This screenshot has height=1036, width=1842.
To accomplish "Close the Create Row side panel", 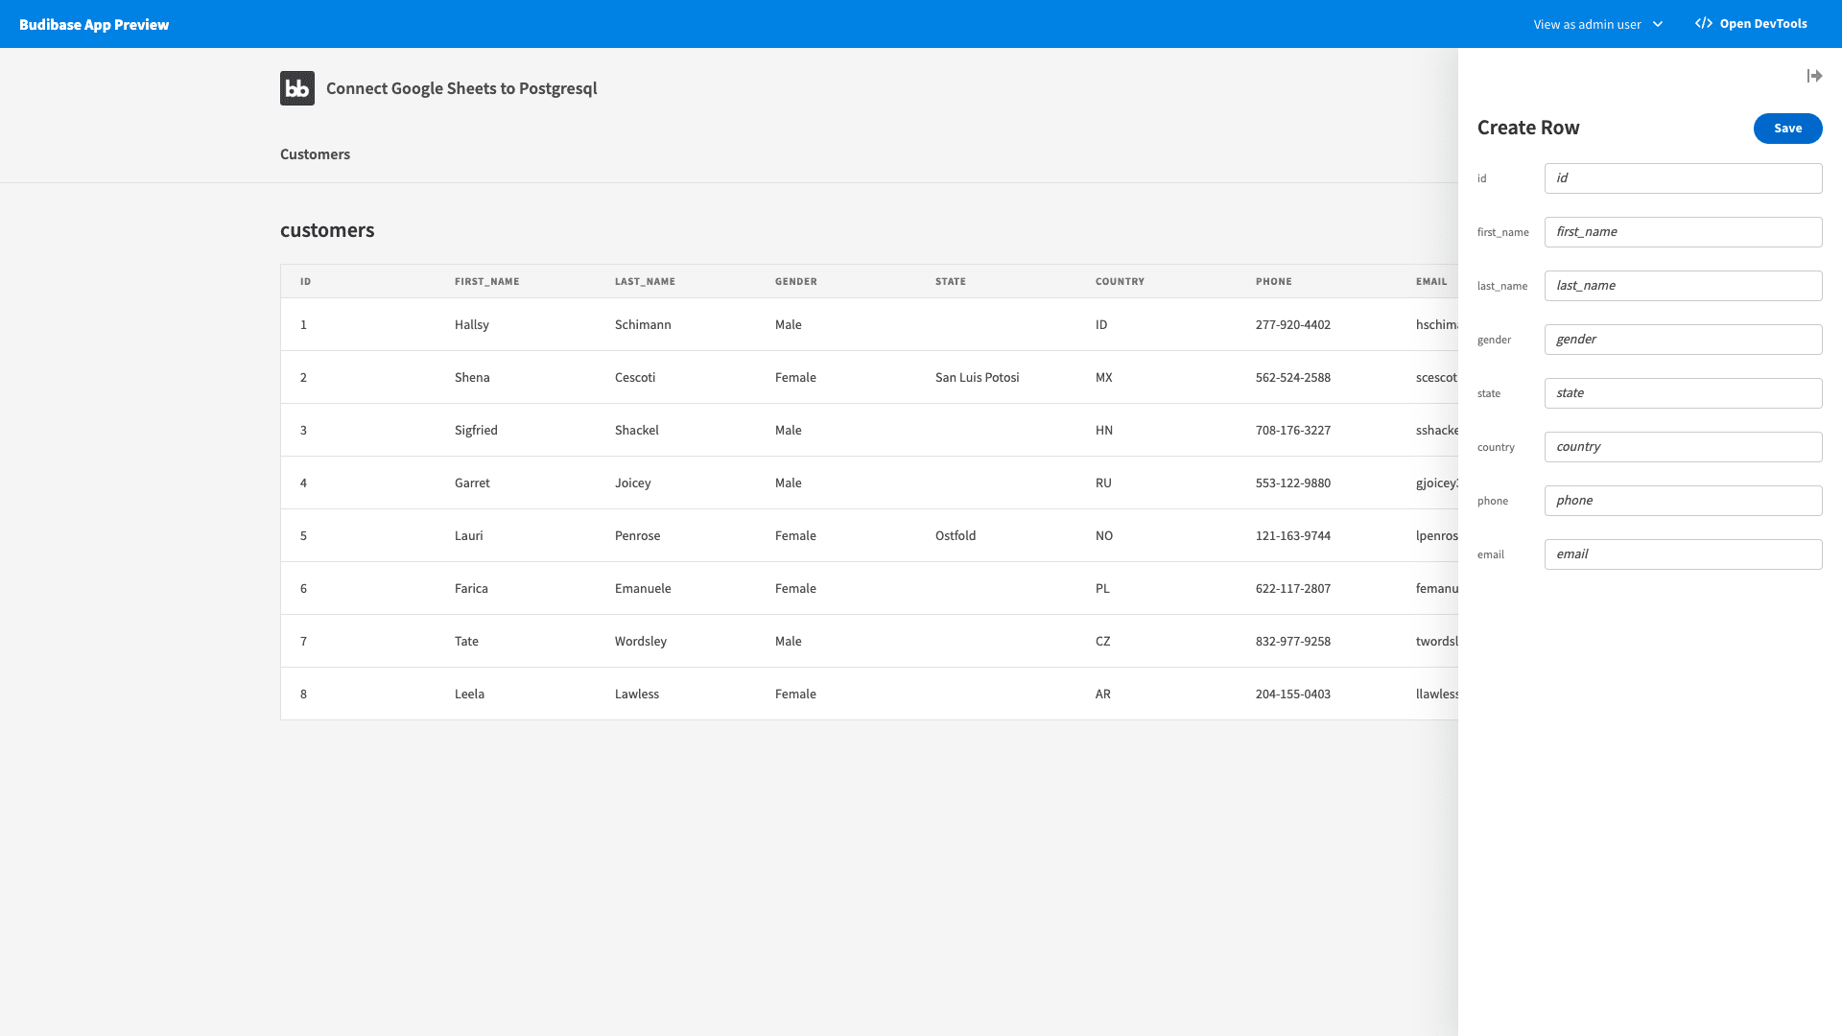I will click(x=1814, y=76).
